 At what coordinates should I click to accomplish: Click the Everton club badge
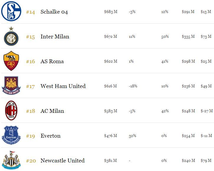click(11, 135)
